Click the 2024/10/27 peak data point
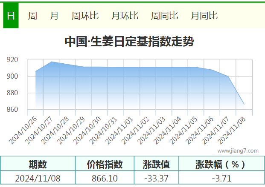The height and width of the screenshot is (187, 265). point(51,62)
